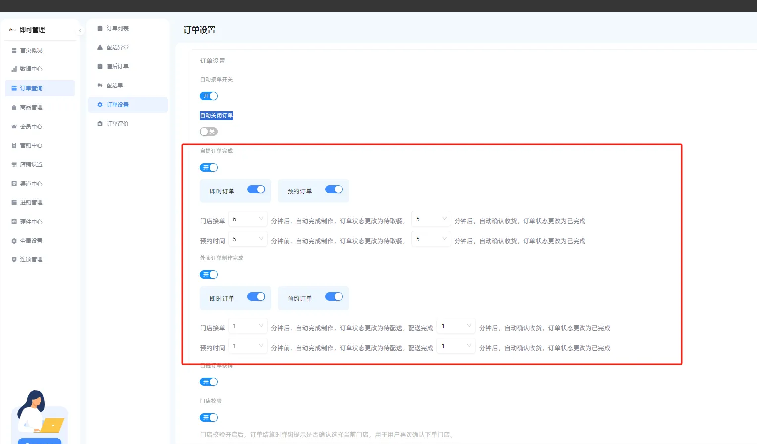
Task: Go to 配送单 page
Action: [127, 85]
